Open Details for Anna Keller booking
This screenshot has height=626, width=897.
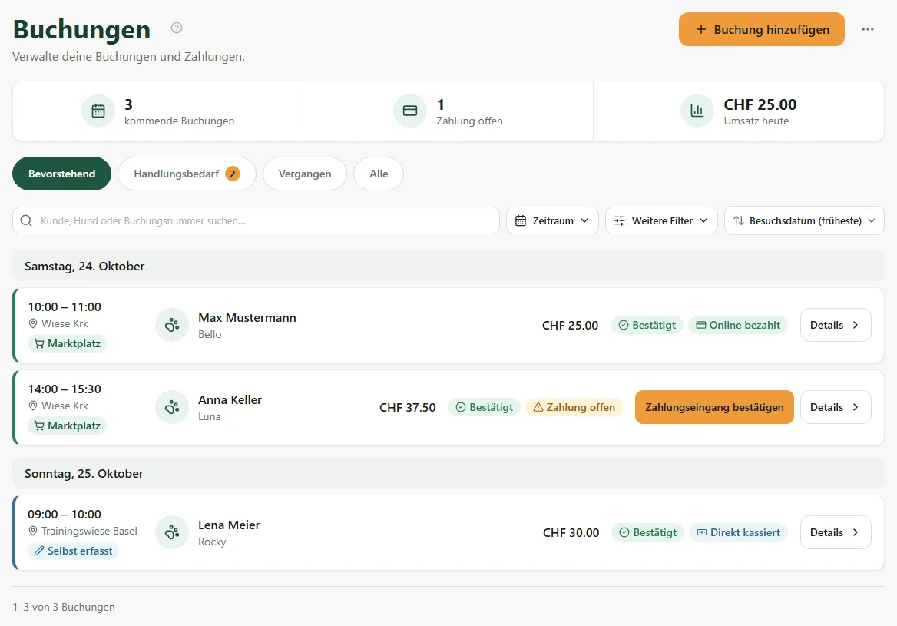(836, 407)
